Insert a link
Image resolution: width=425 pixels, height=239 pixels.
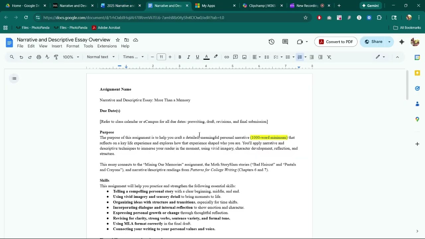point(227,57)
